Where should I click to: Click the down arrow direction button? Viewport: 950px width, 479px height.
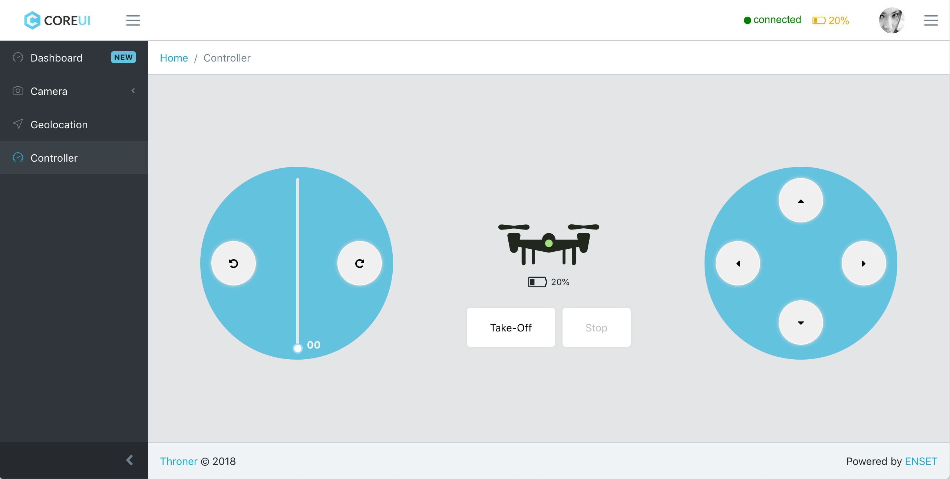coord(801,323)
